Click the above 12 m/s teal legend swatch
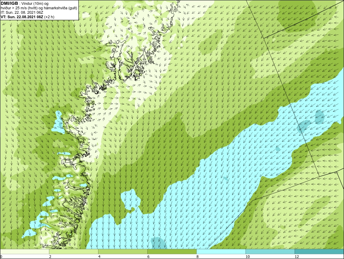 click(320, 251)
